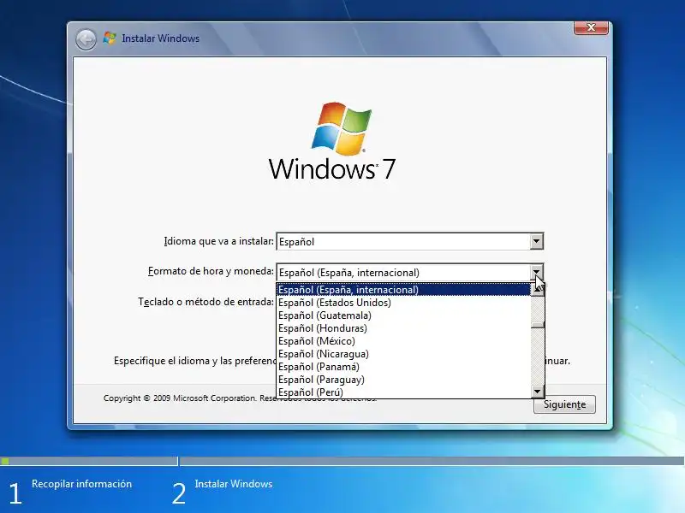The height and width of the screenshot is (513, 685).
Task: Select Español (España, internacional) in the list
Action: pos(403,290)
